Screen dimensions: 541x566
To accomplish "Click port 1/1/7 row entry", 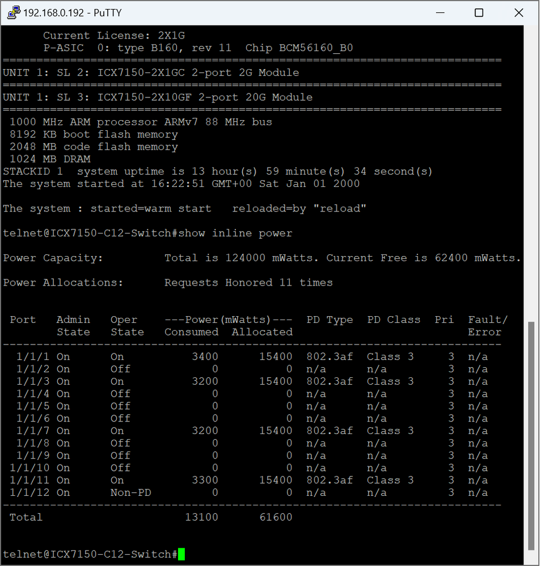I will pos(33,431).
